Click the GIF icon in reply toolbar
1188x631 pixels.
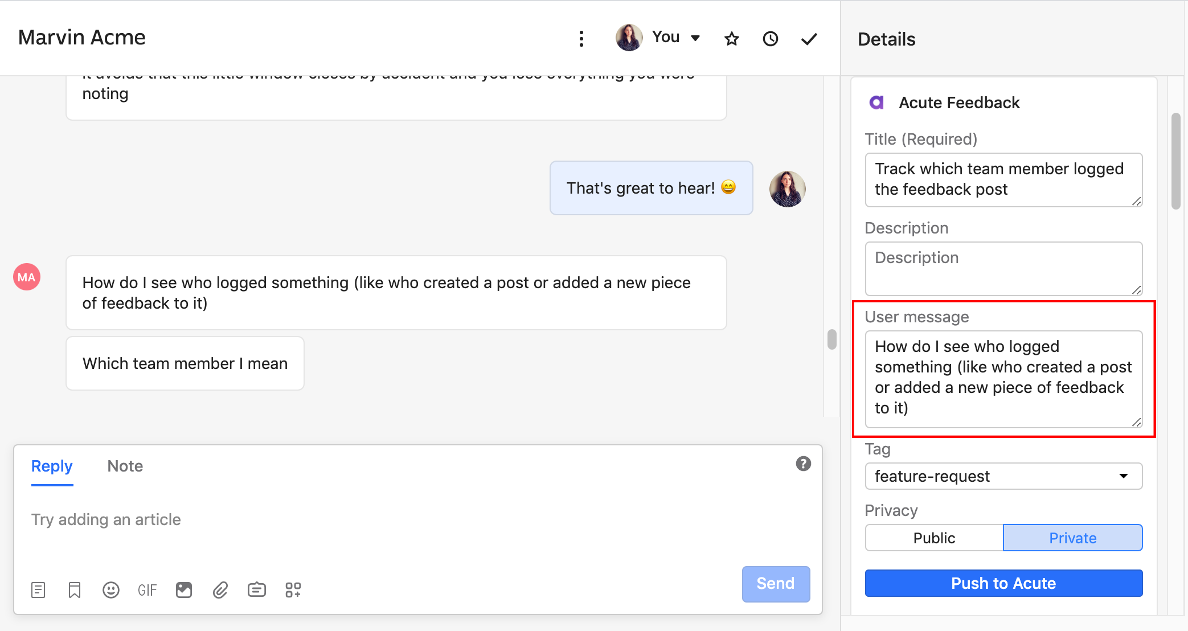tap(146, 589)
